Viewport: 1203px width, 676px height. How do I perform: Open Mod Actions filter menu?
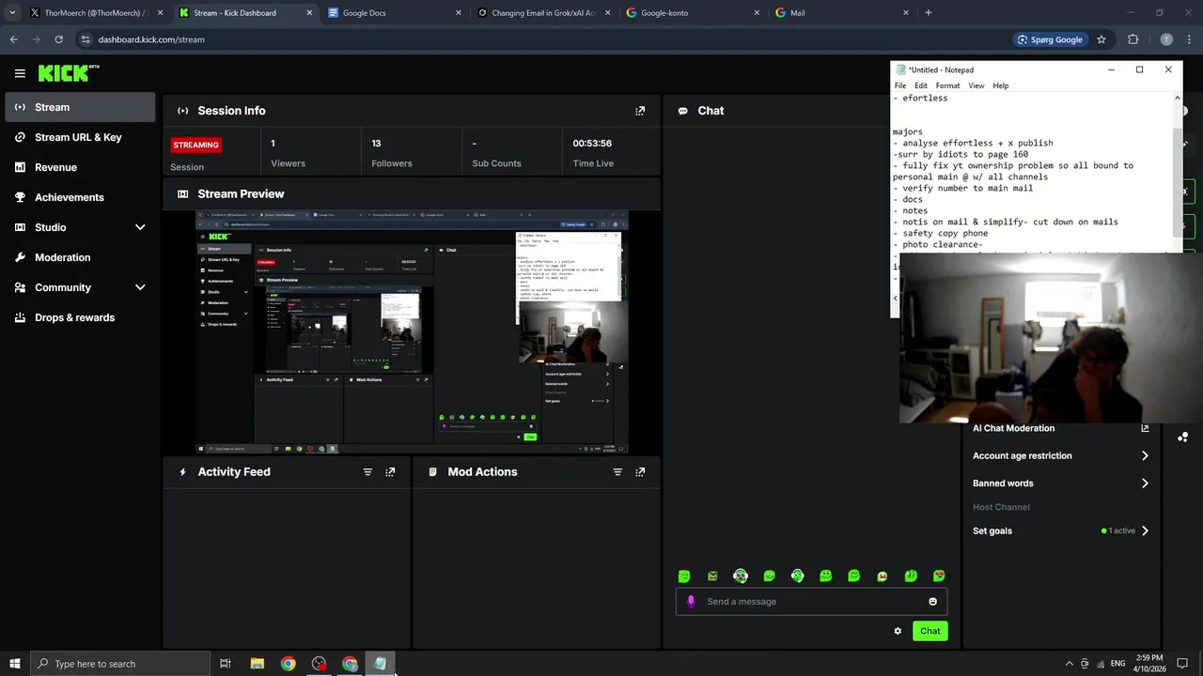click(x=617, y=472)
